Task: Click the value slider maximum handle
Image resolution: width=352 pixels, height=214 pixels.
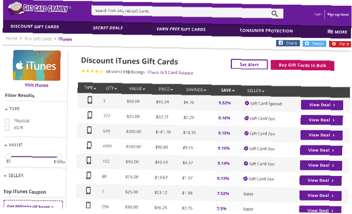Action: [x=59, y=157]
